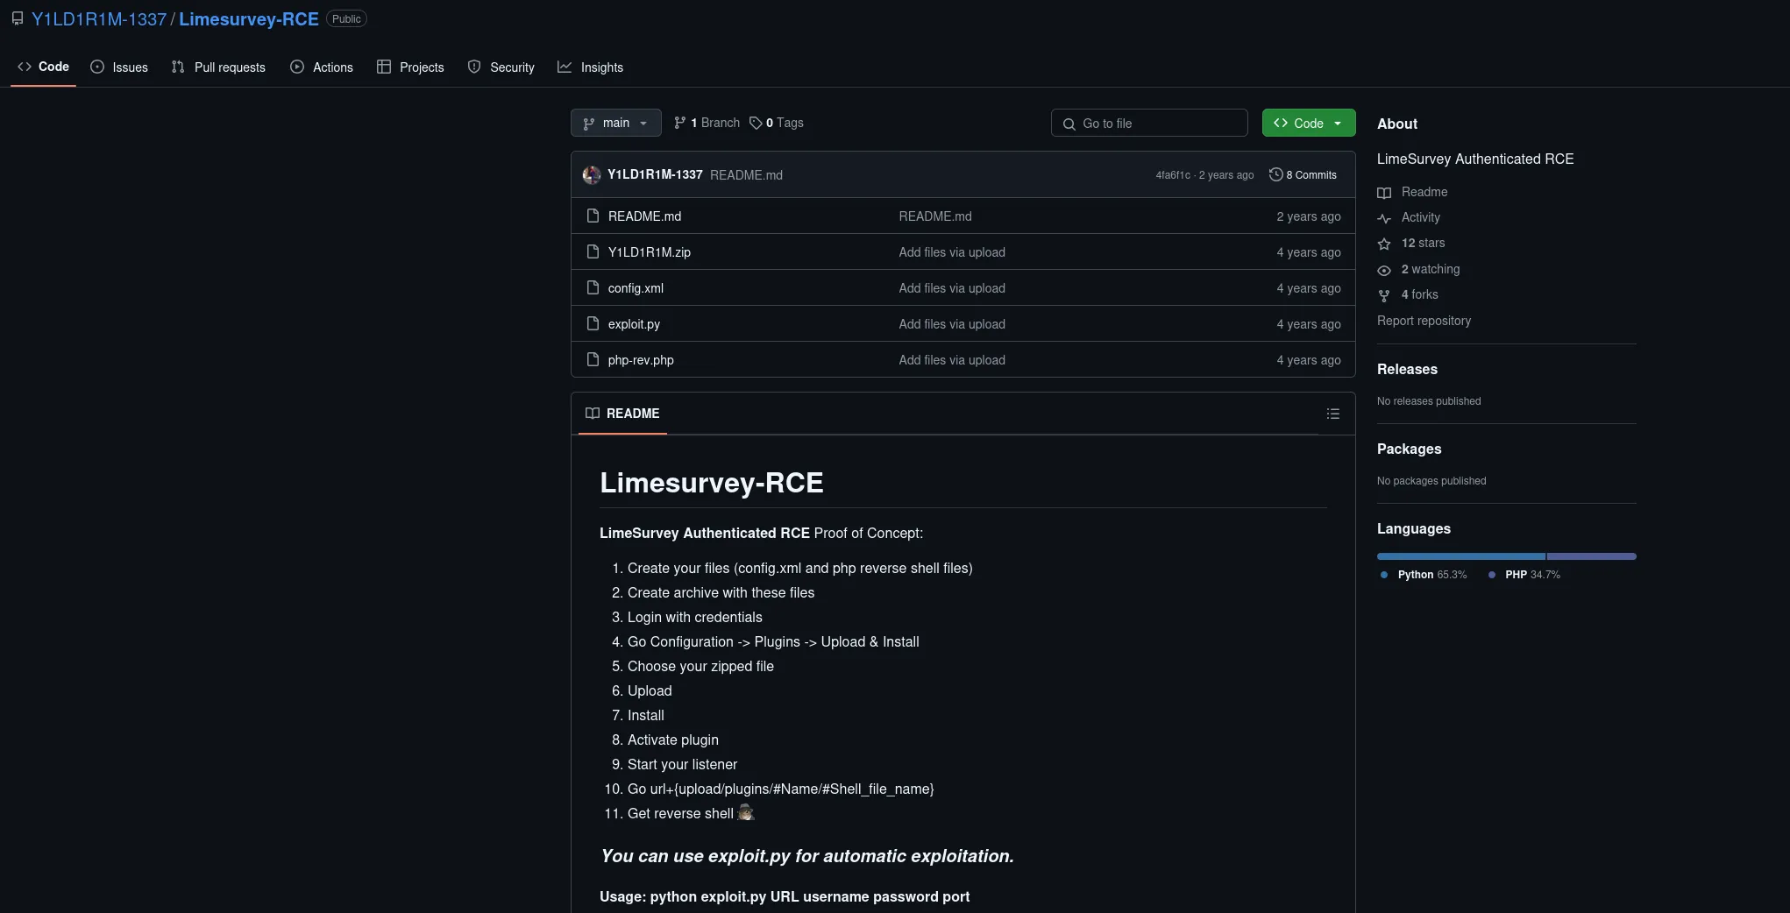Click the PHP segment of the language bar
The height and width of the screenshot is (913, 1790).
click(1592, 556)
